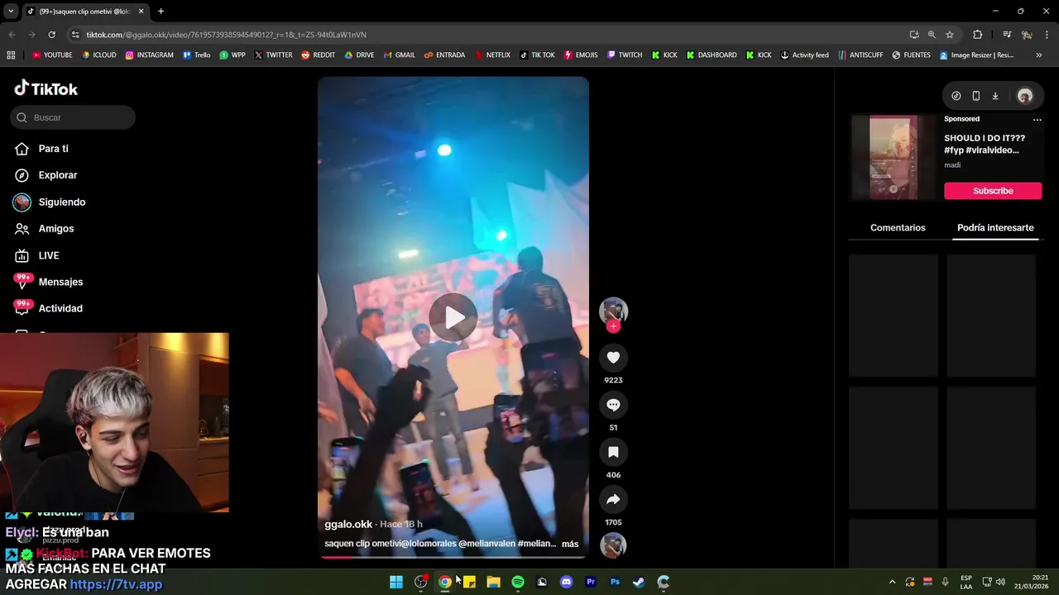Screen dimensions: 1059x595
Task: Open the NETFLIX bookmark
Action: [492, 55]
